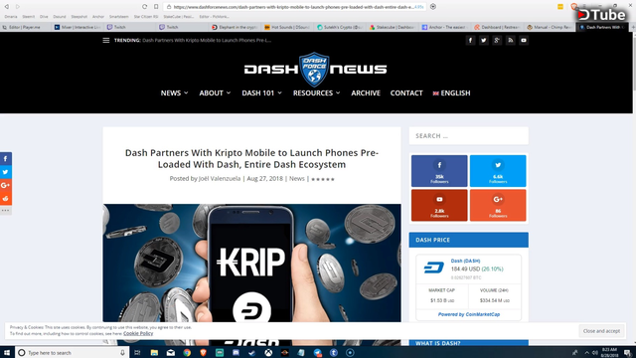
Task: Click into the site SEARCH field
Action: pos(468,136)
